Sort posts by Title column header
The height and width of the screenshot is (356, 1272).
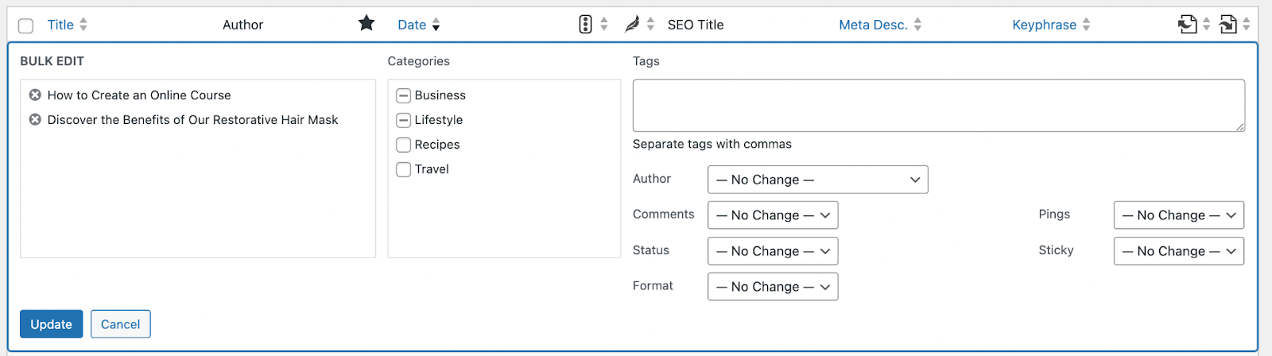60,25
